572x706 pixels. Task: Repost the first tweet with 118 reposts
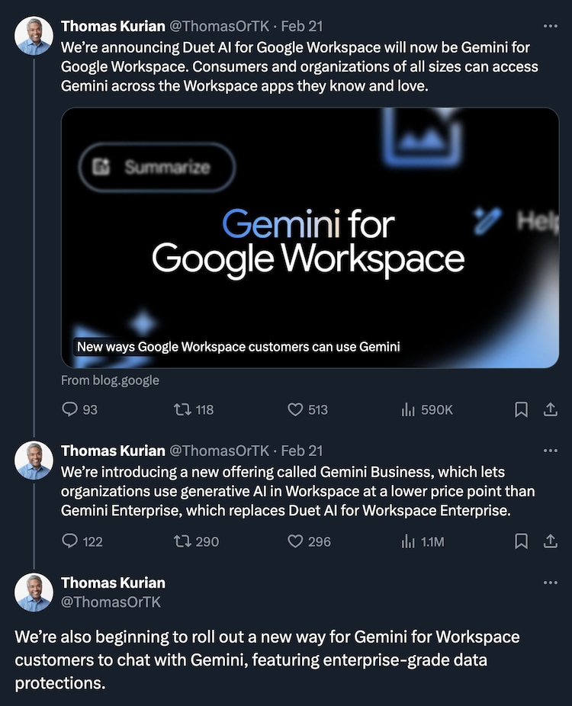point(183,409)
